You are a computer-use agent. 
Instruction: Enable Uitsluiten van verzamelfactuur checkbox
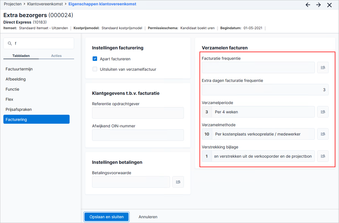pyautogui.click(x=95, y=69)
